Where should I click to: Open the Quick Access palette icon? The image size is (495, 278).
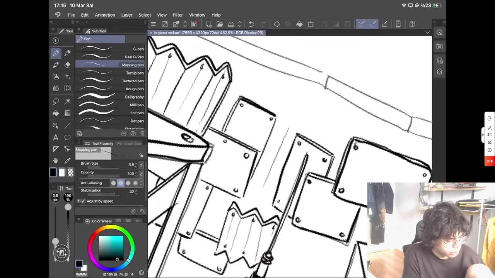[440, 32]
